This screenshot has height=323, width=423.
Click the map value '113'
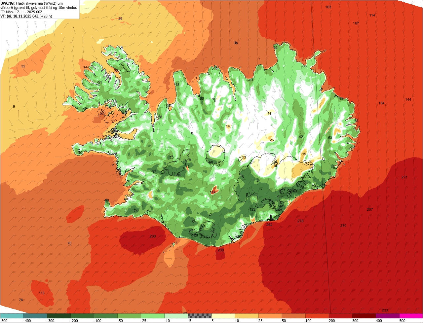42,293
